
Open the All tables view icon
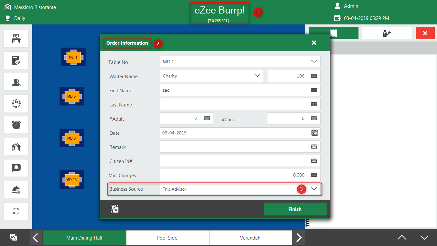(x=16, y=39)
